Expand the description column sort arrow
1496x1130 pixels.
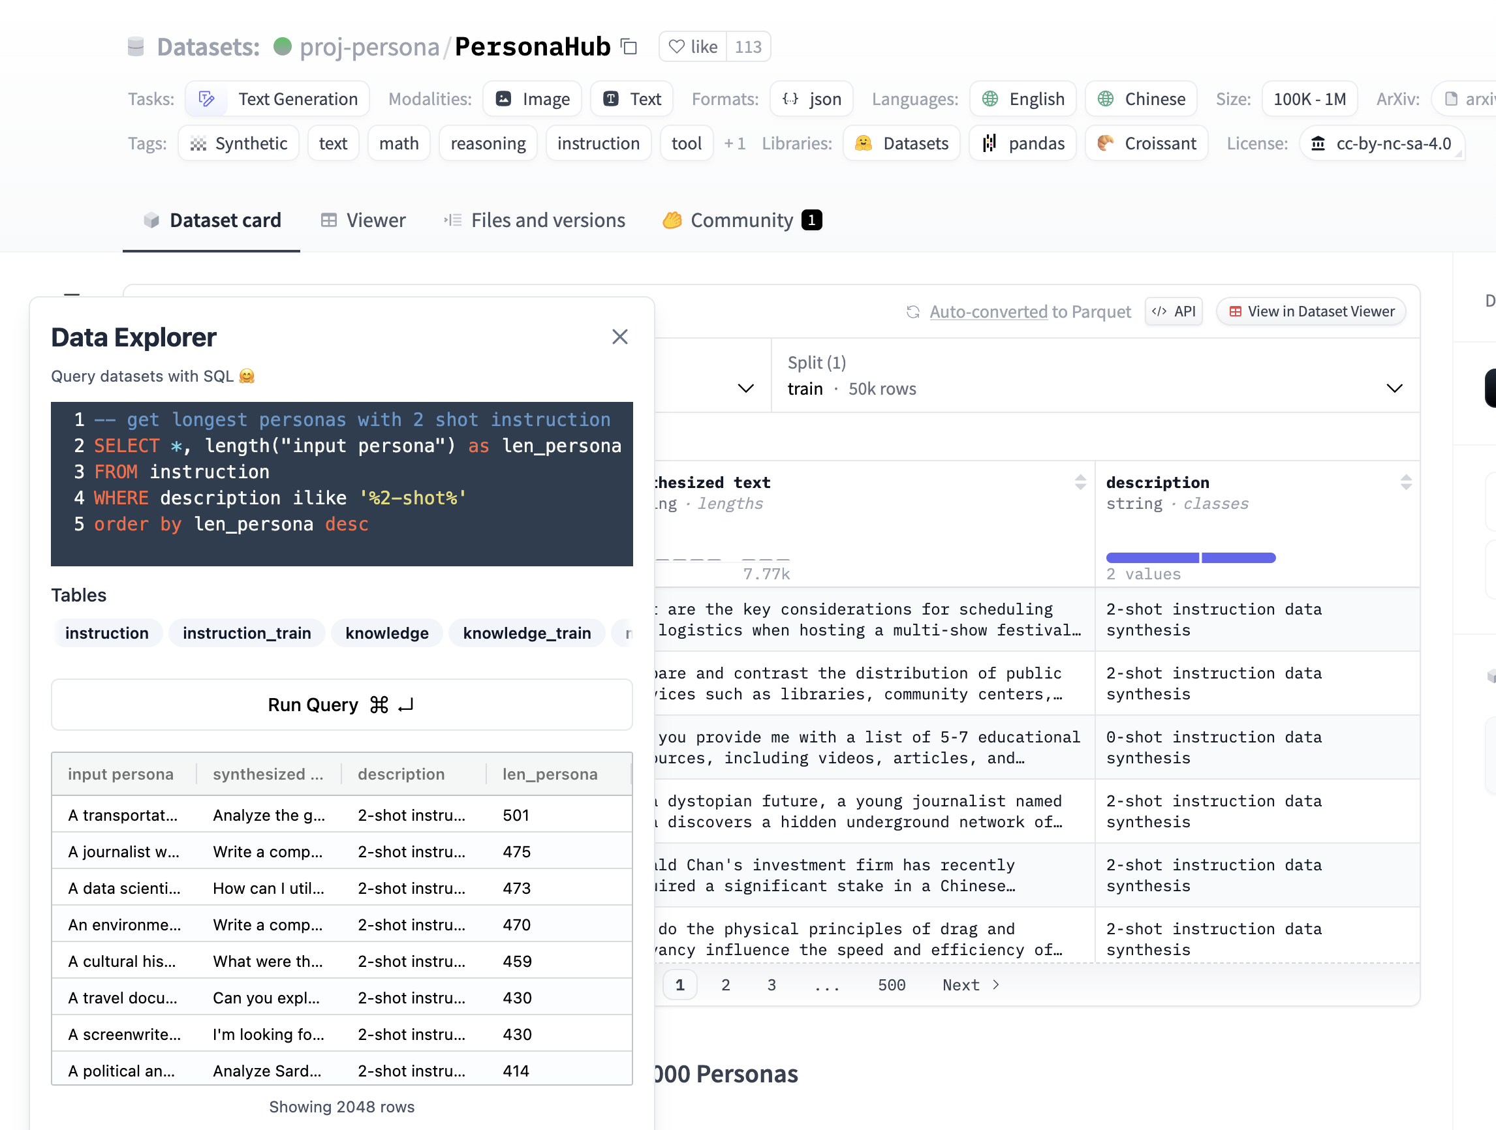click(1406, 483)
